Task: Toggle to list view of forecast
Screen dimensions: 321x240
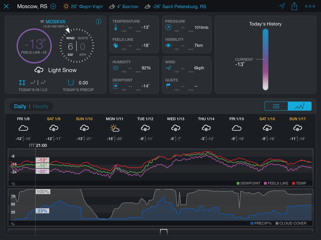Action: [276, 106]
